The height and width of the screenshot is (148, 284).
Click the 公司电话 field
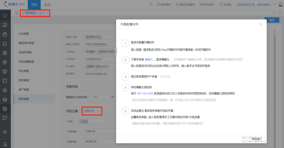(100, 59)
